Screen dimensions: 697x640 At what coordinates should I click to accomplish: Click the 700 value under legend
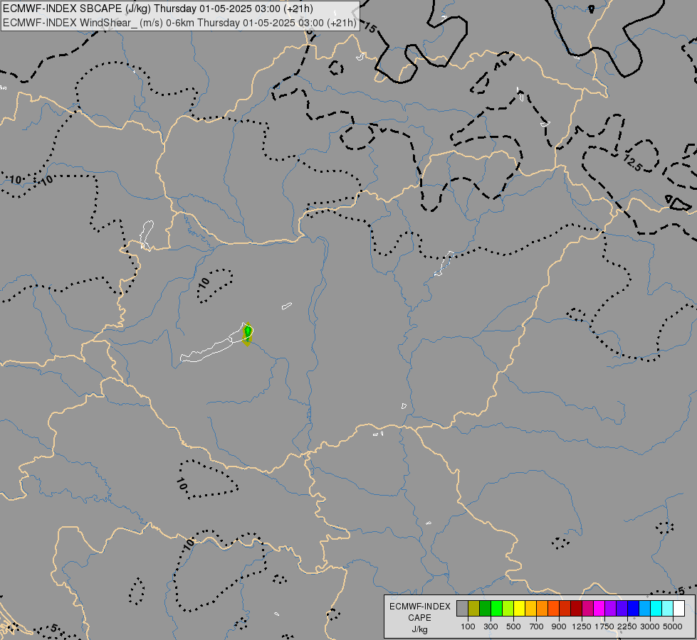[x=537, y=626]
